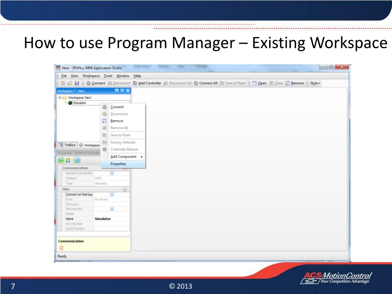Choose Remove All in the context menu
The image size is (392, 294).
click(x=122, y=128)
